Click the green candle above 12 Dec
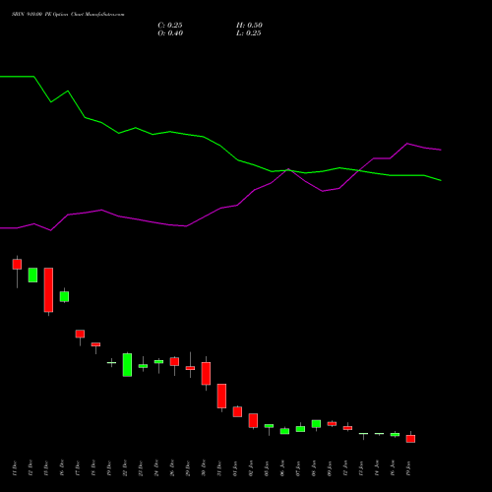This screenshot has height=492, width=492. (x=32, y=275)
